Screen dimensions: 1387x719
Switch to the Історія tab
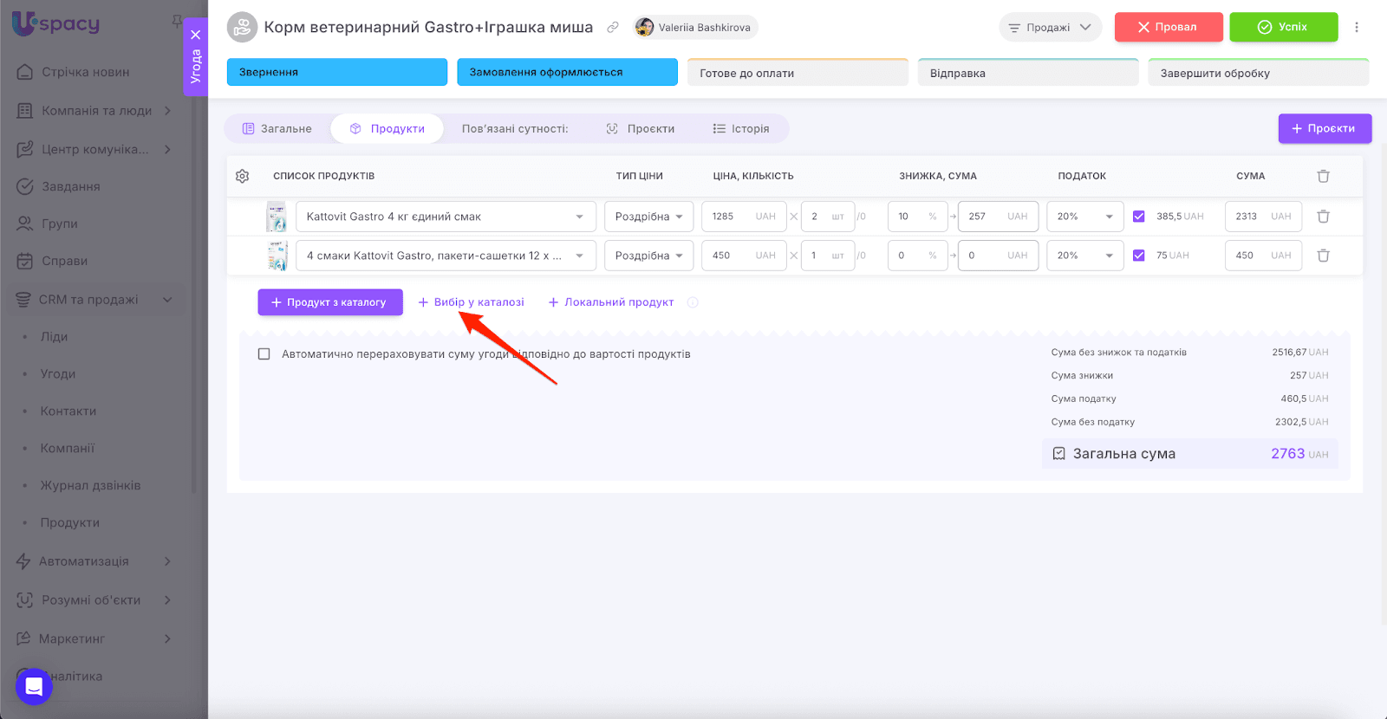click(x=741, y=128)
